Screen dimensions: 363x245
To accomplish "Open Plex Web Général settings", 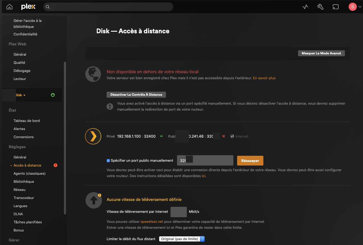I will (20, 54).
